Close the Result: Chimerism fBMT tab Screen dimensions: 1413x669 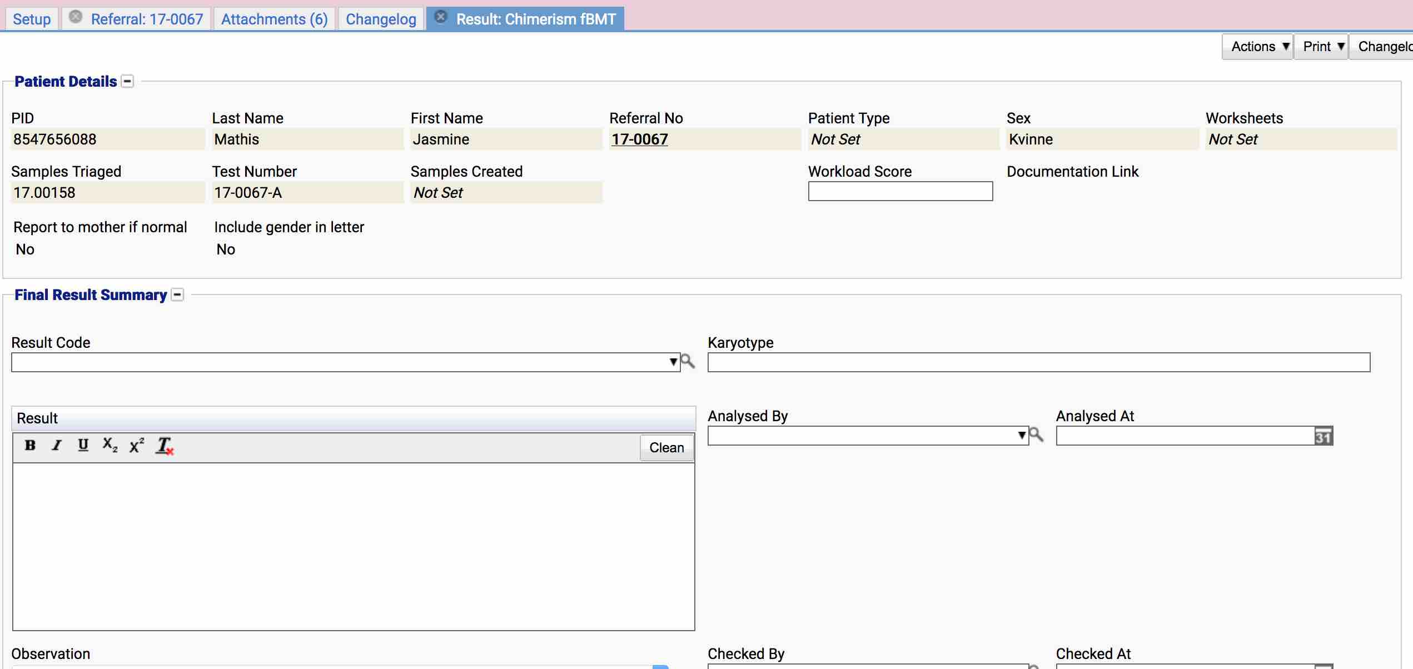(440, 17)
